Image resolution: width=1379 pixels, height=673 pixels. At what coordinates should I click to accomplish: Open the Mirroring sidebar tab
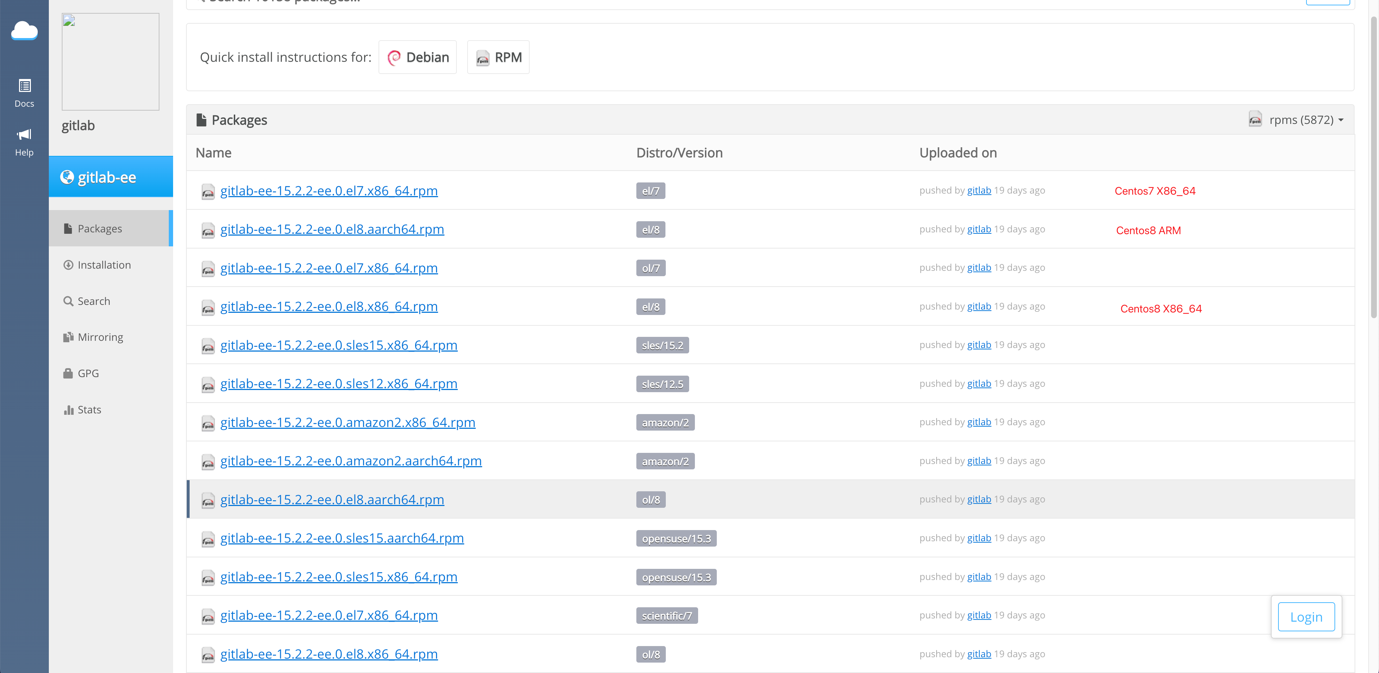[111, 337]
